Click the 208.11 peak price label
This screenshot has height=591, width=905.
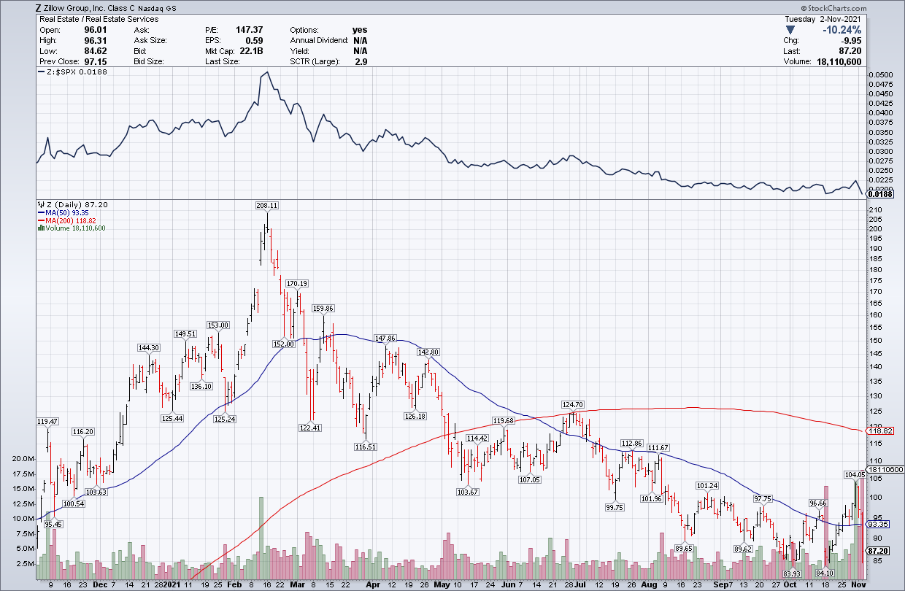tap(267, 206)
